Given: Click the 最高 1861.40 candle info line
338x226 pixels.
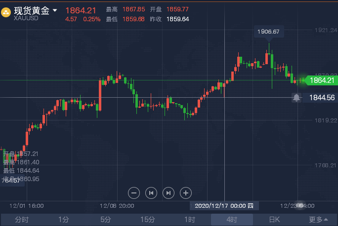Looking at the screenshot, I should (21, 162).
